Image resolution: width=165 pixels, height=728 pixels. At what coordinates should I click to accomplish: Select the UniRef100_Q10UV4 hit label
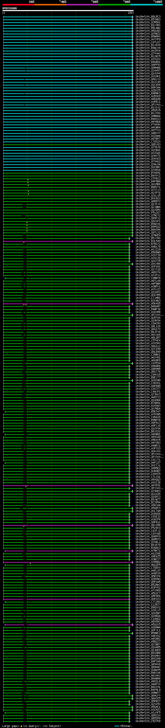(x=148, y=74)
